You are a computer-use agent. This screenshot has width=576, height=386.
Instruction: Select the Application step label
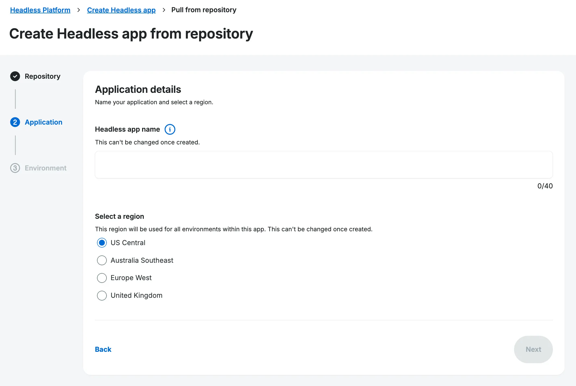[43, 122]
